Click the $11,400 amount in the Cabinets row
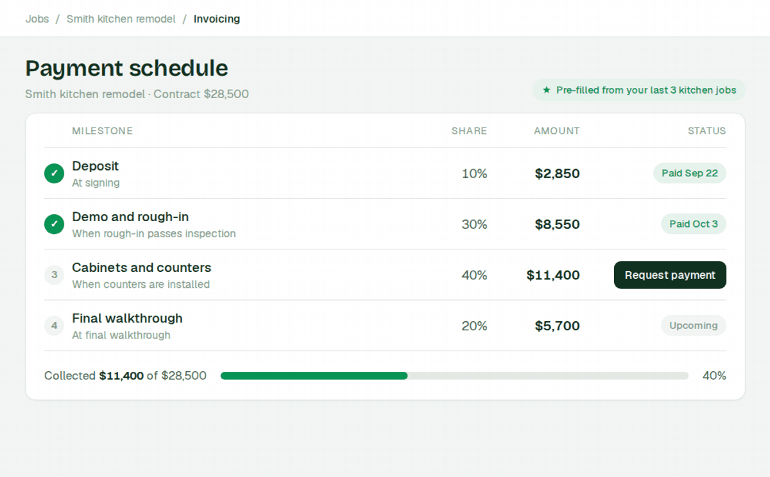 point(553,275)
